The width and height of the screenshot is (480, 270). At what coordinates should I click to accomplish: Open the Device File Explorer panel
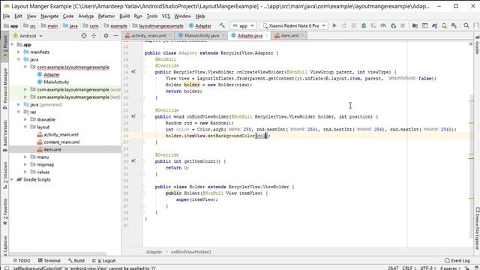coord(477,229)
